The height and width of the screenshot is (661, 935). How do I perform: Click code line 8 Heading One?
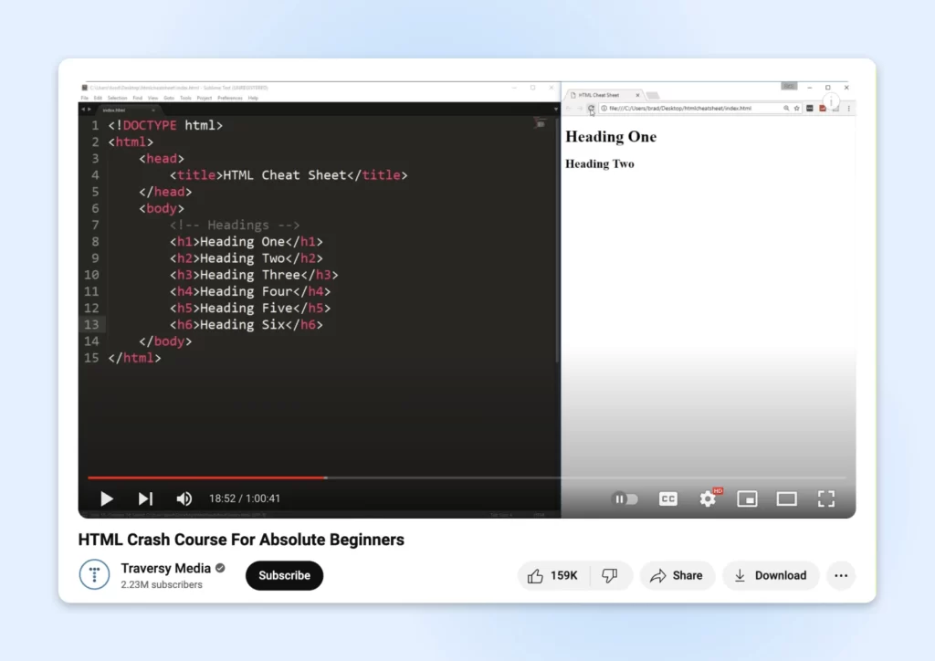(x=247, y=241)
